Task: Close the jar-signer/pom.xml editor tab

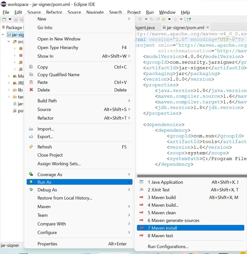Action: point(207,27)
